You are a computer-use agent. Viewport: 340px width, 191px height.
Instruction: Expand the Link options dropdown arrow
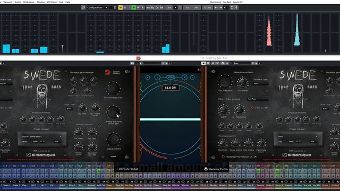(175, 7)
